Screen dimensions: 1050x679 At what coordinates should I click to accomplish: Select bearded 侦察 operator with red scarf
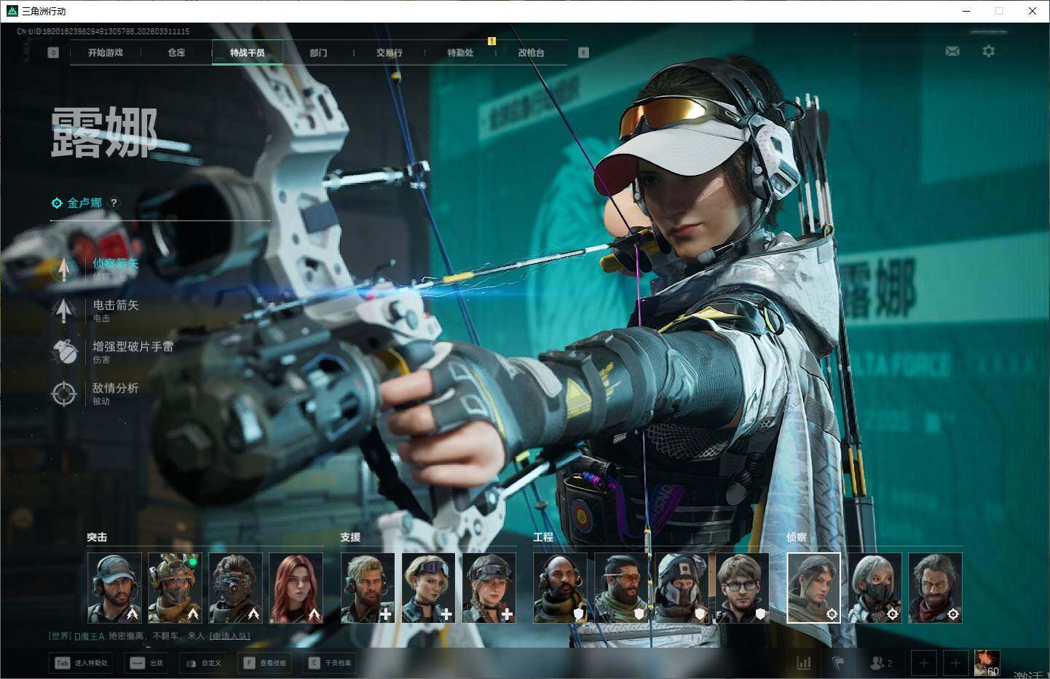pyautogui.click(x=935, y=588)
